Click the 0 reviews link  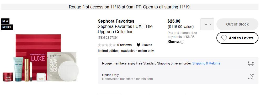point(124,45)
